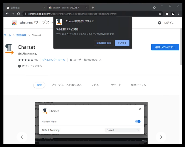Switch to the 拡張機能 tab
Screen dimensions: 185x147
25,8
